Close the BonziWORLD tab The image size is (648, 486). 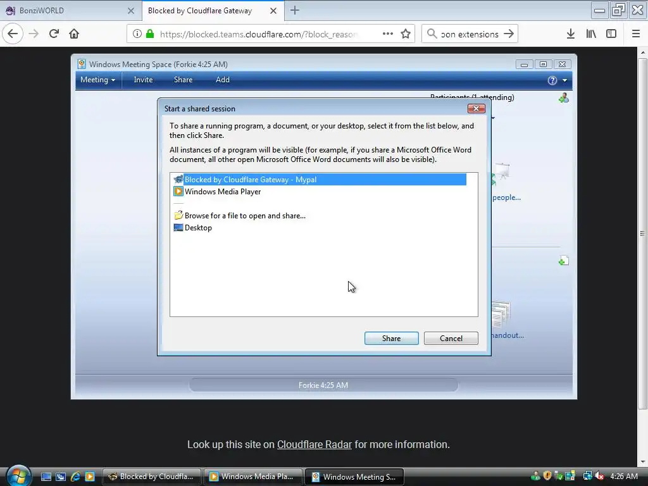click(131, 11)
